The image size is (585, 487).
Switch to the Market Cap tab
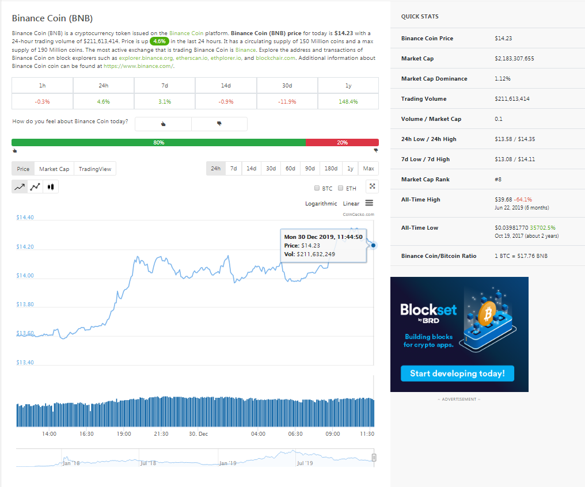click(54, 169)
